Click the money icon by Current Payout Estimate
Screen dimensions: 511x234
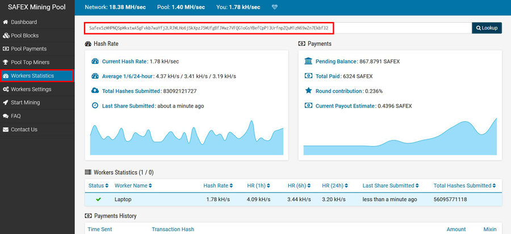pyautogui.click(x=308, y=105)
